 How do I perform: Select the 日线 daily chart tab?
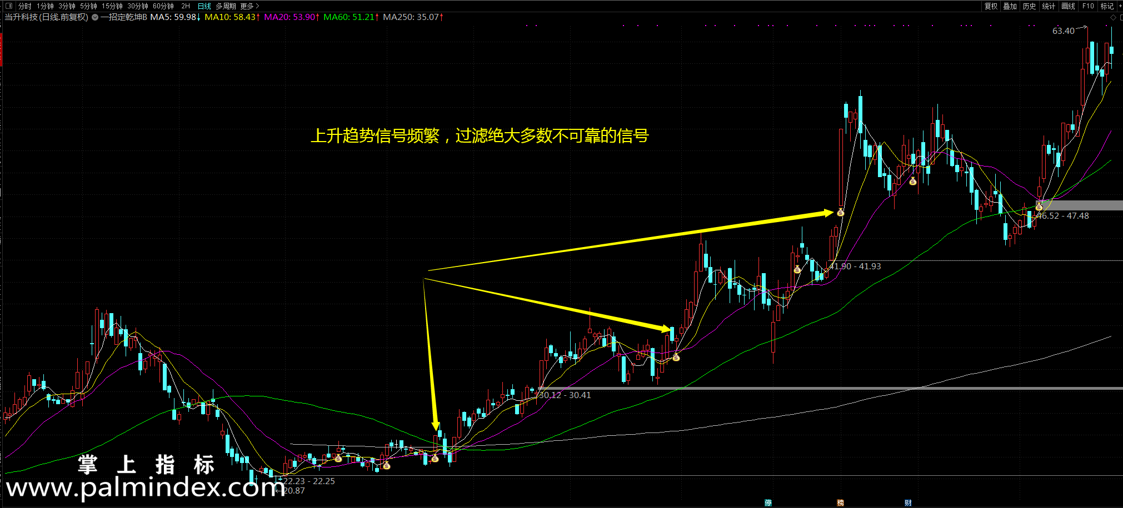(x=204, y=6)
